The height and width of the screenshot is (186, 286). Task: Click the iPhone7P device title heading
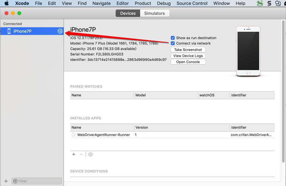(83, 29)
